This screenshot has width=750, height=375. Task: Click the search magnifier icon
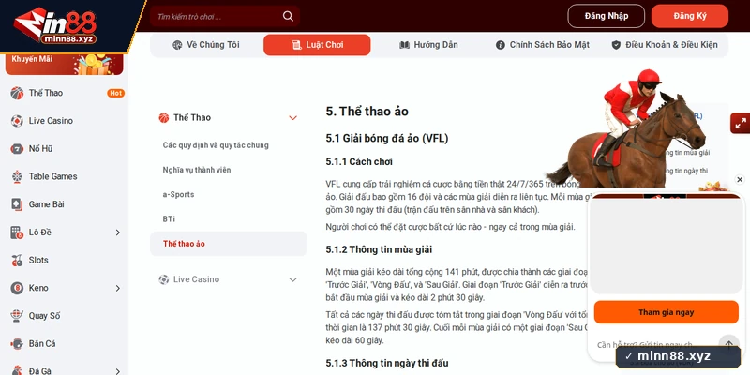pyautogui.click(x=288, y=16)
